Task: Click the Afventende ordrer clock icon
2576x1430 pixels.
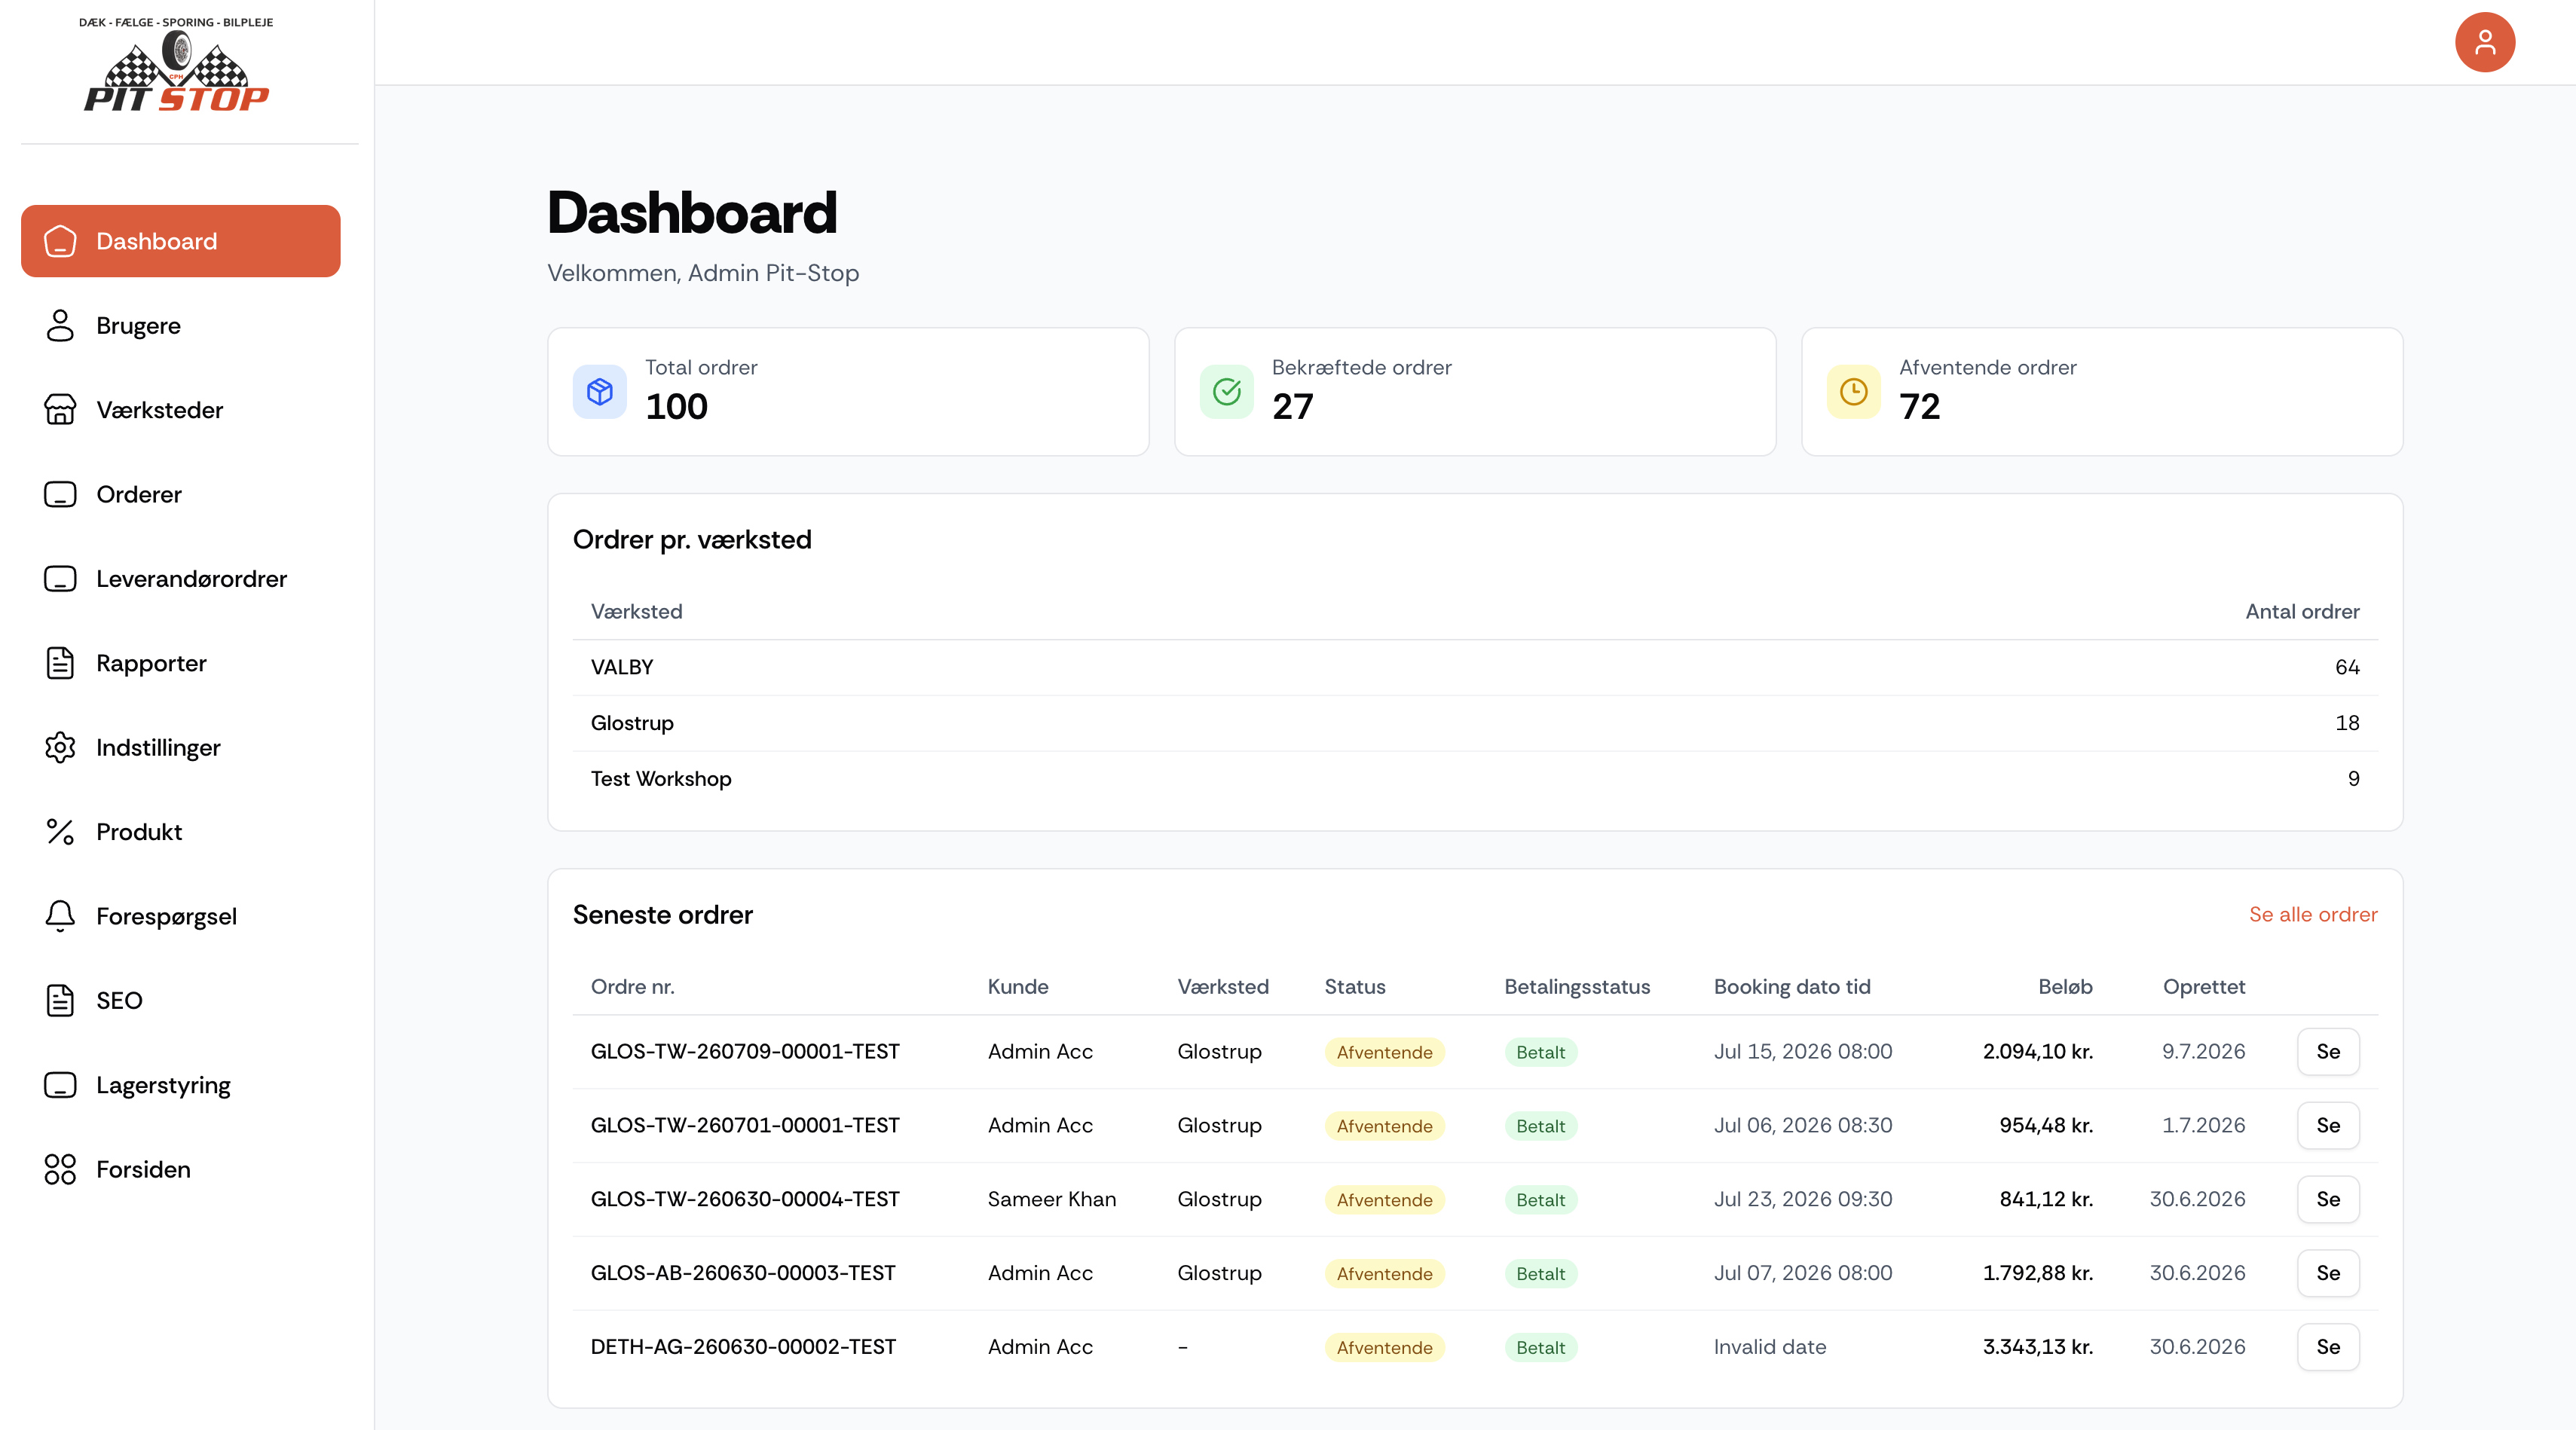Action: pyautogui.click(x=1854, y=392)
